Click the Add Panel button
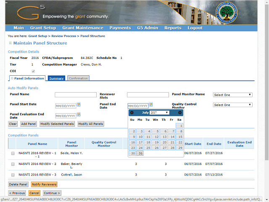The width and height of the screenshot is (269, 202). [x=29, y=124]
